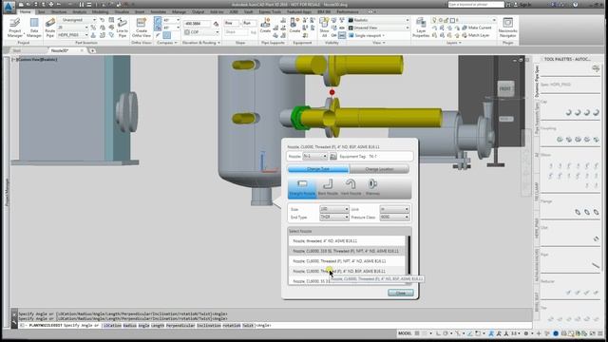Open the Nozzle N-1 selector dropdown
This screenshot has width=608, height=342.
click(x=314, y=156)
